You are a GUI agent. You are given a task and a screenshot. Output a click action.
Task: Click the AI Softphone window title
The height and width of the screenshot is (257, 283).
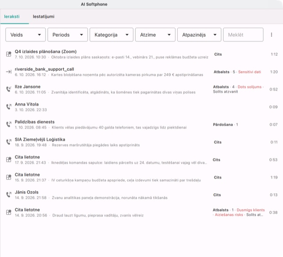click(x=94, y=4)
